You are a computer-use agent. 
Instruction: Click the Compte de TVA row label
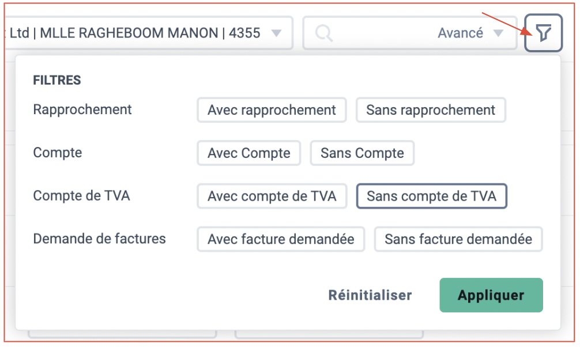(81, 195)
